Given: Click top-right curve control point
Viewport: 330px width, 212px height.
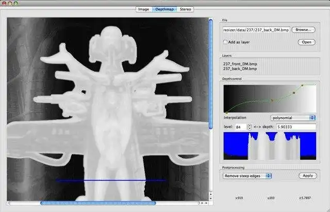Looking at the screenshot, I should coord(302,85).
